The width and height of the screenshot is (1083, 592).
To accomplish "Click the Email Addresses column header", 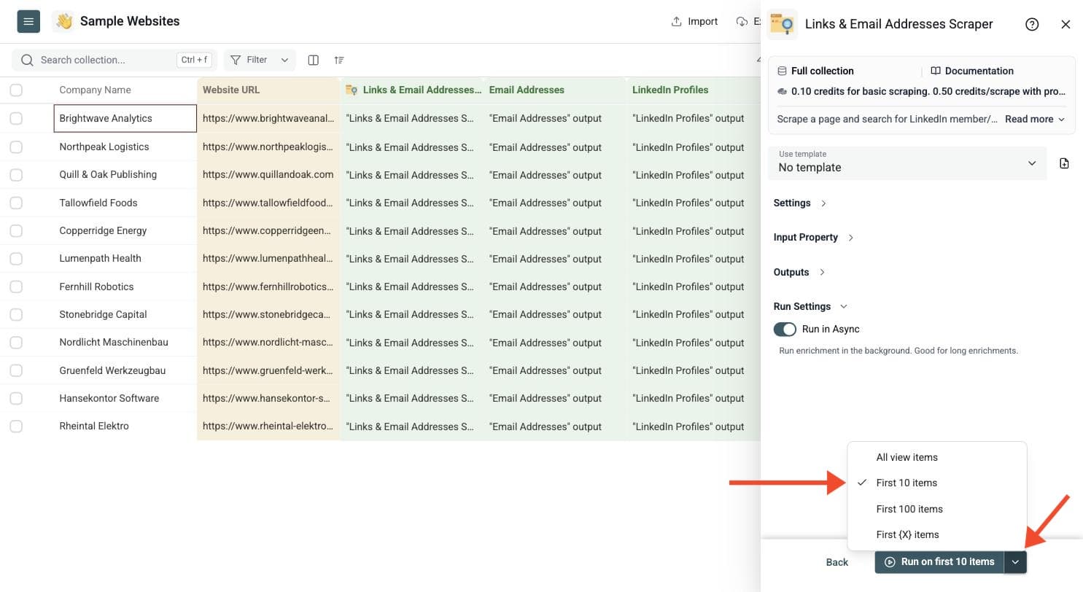I will 556,90.
